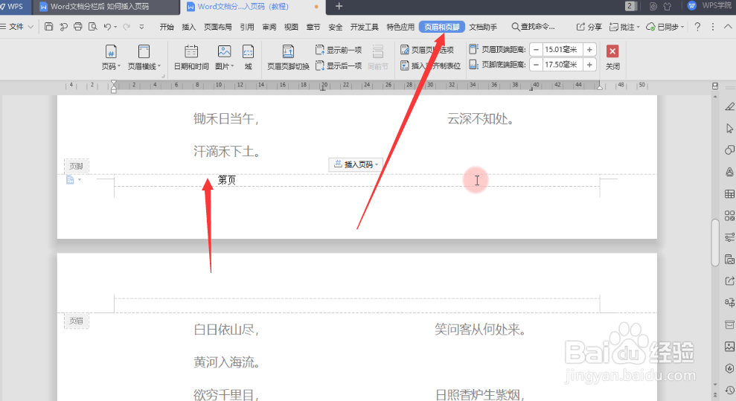The height and width of the screenshot is (401, 736).
Task: Decrease 页脚底端距离 with its minus button
Action: tap(536, 65)
